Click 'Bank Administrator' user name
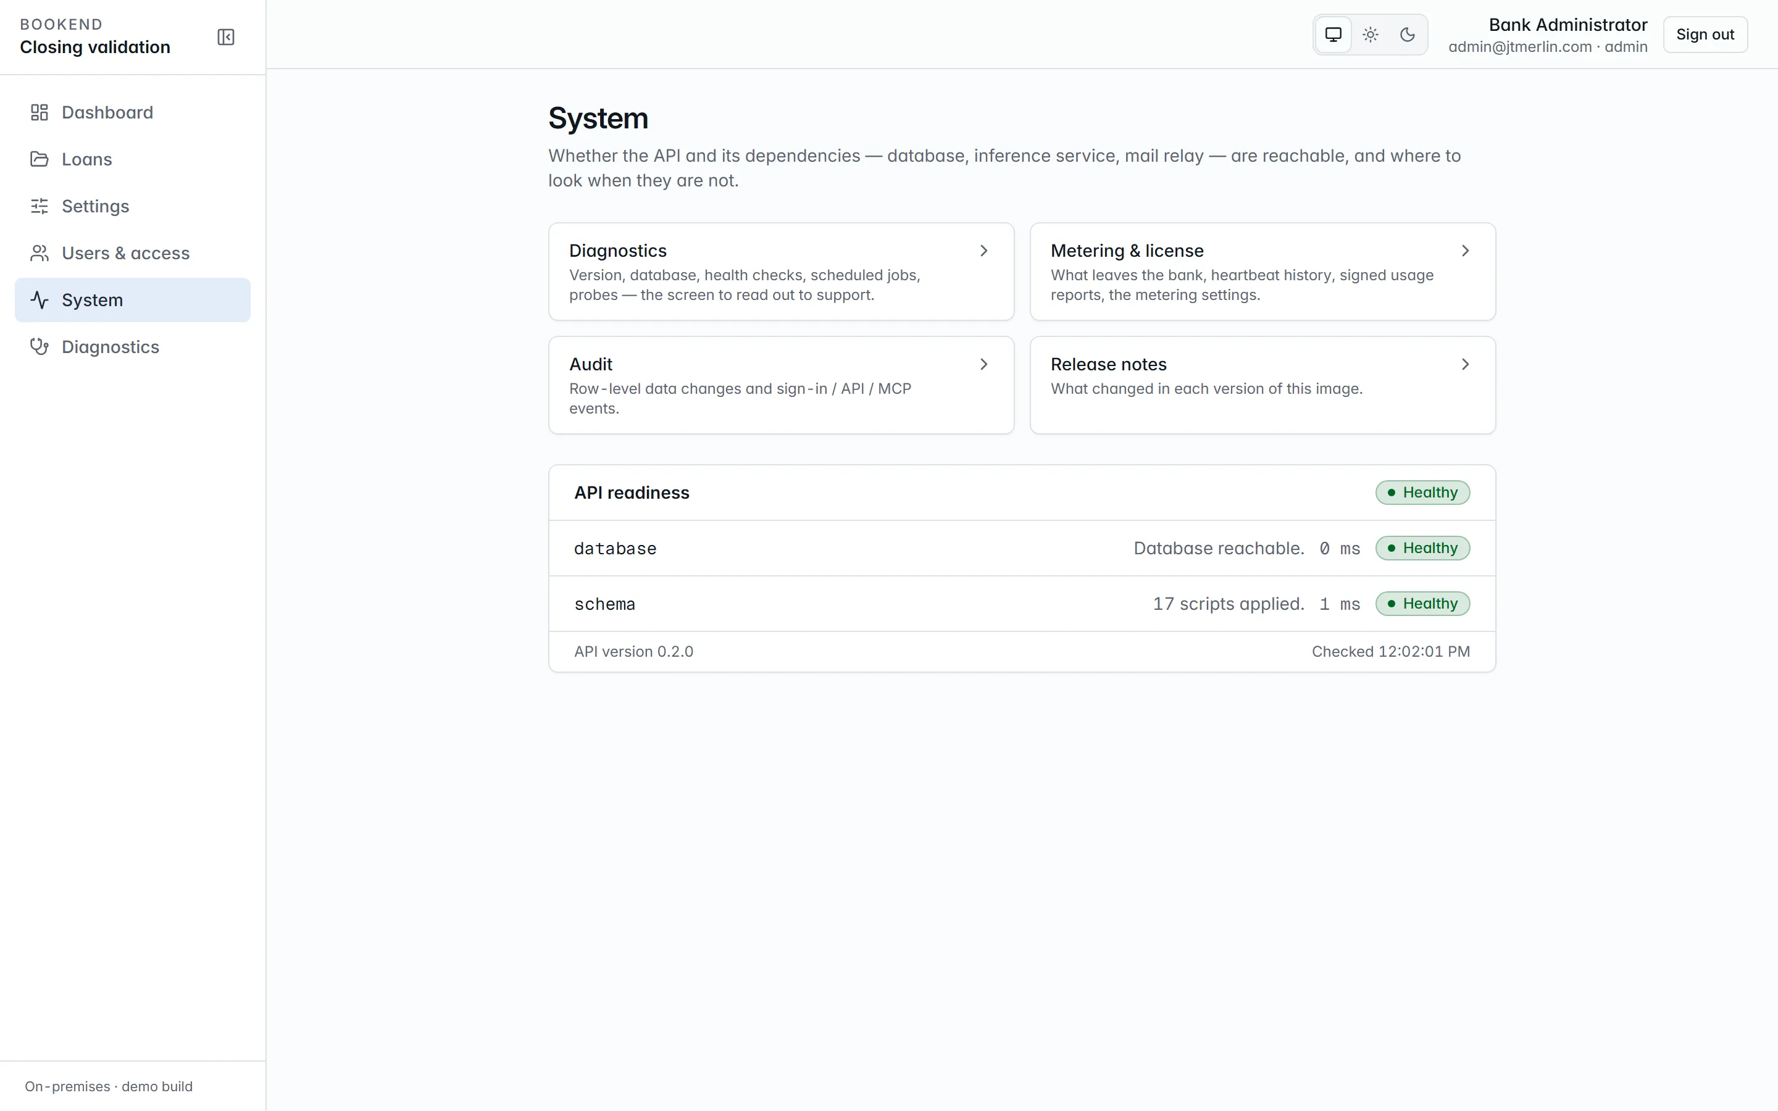The width and height of the screenshot is (1778, 1111). pyautogui.click(x=1568, y=25)
